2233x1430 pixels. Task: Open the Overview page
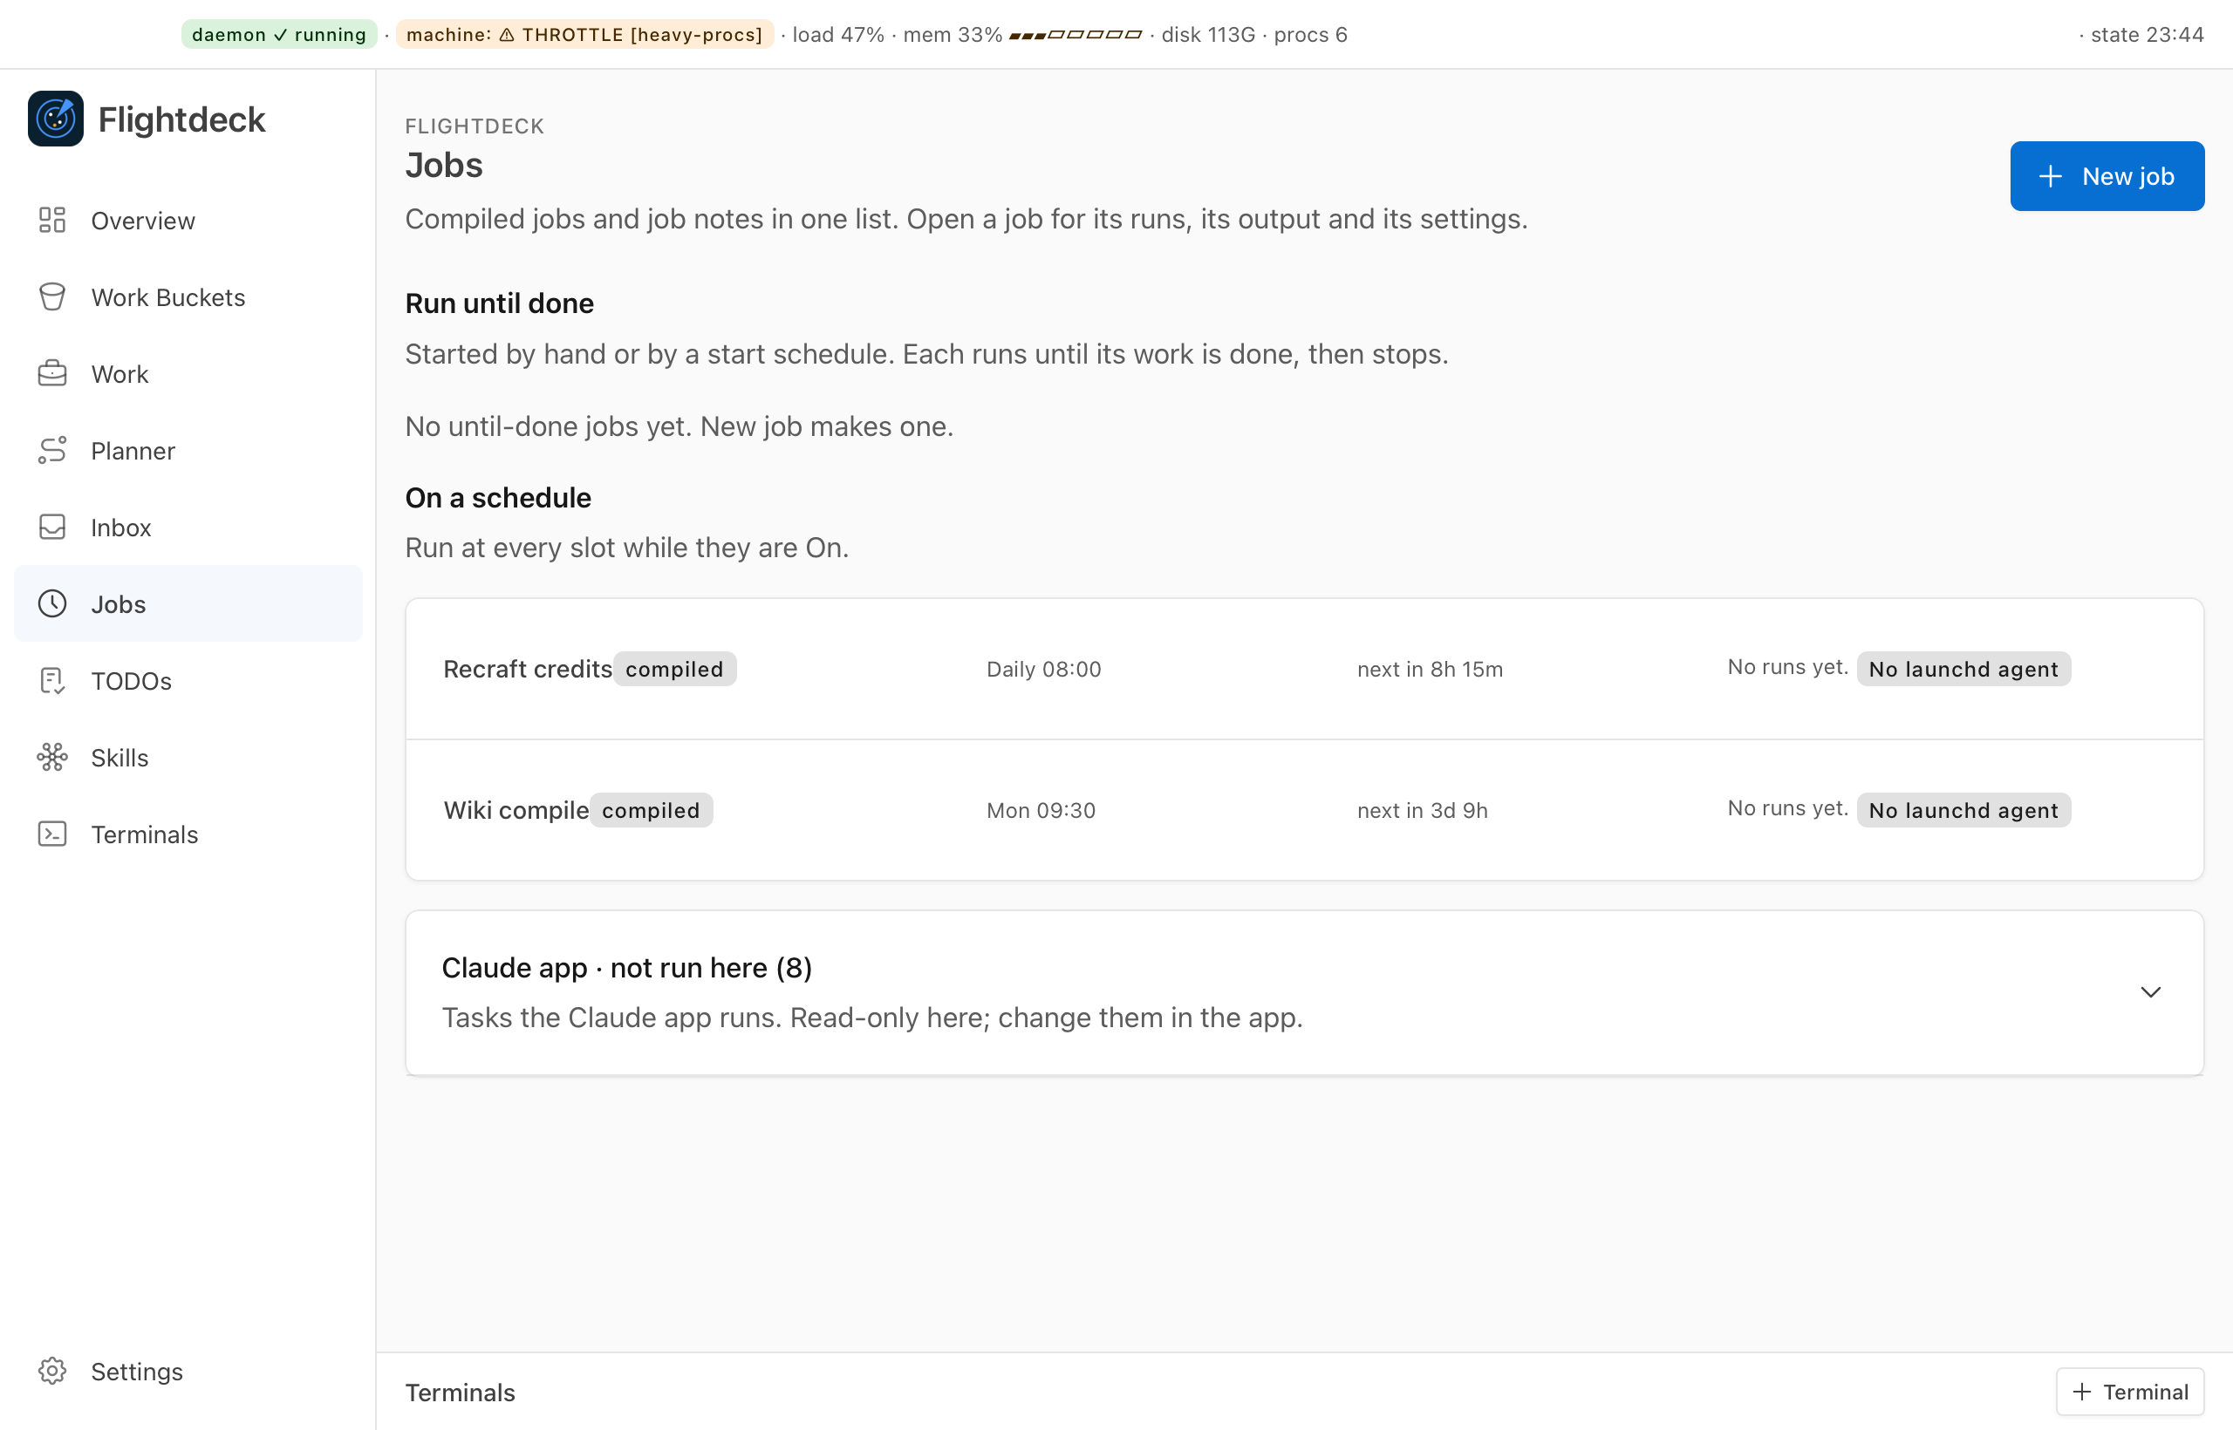pyautogui.click(x=188, y=220)
